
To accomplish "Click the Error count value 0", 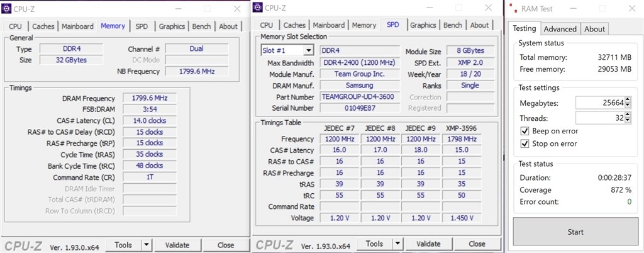I will coord(629,201).
